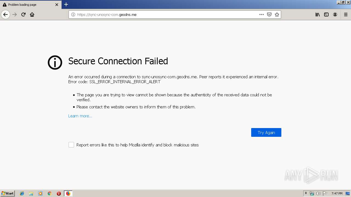Show sidebars button

[326, 15]
